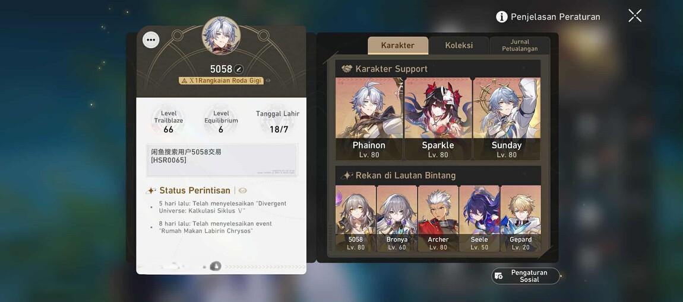683x302 pixels.
Task: Open Pengaturan Sosial settings
Action: click(x=526, y=276)
